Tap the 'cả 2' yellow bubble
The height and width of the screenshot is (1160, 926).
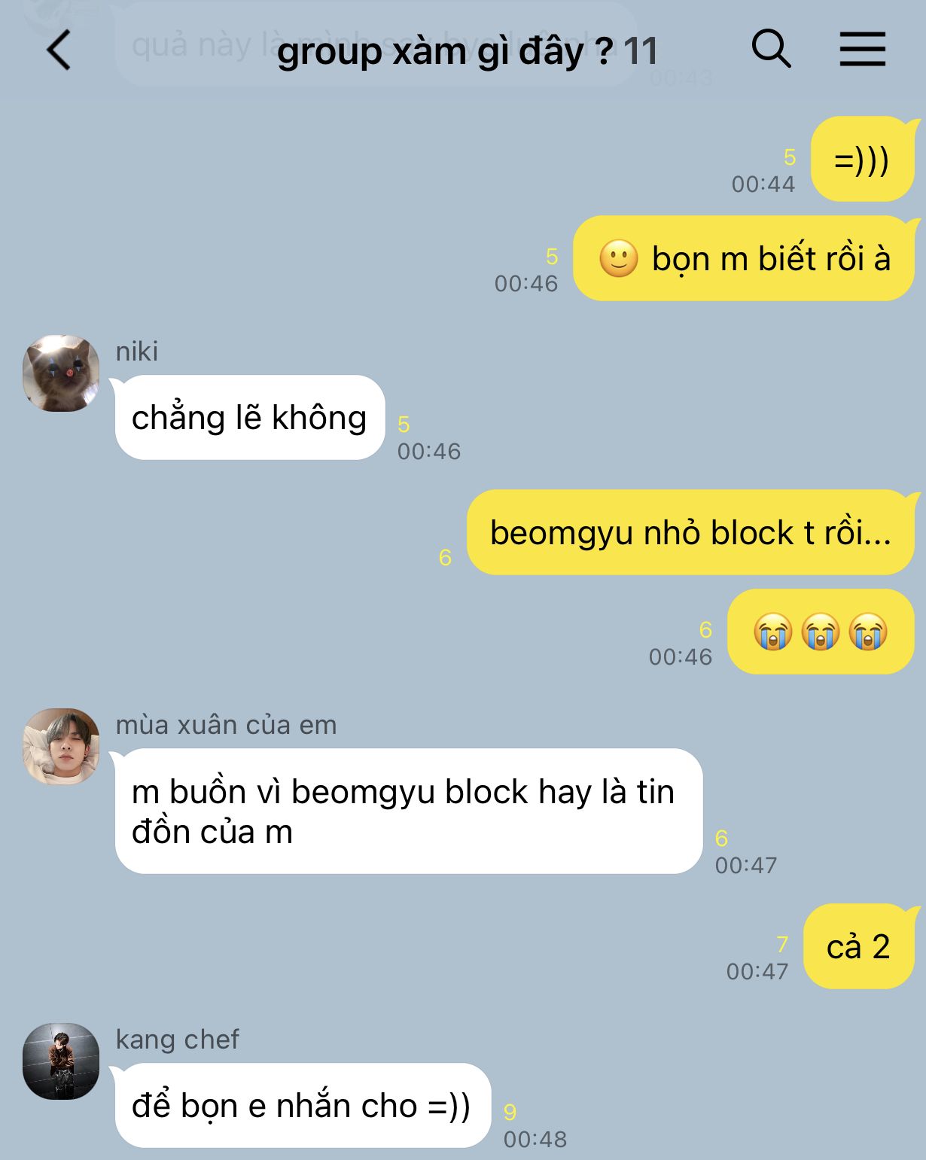859,946
